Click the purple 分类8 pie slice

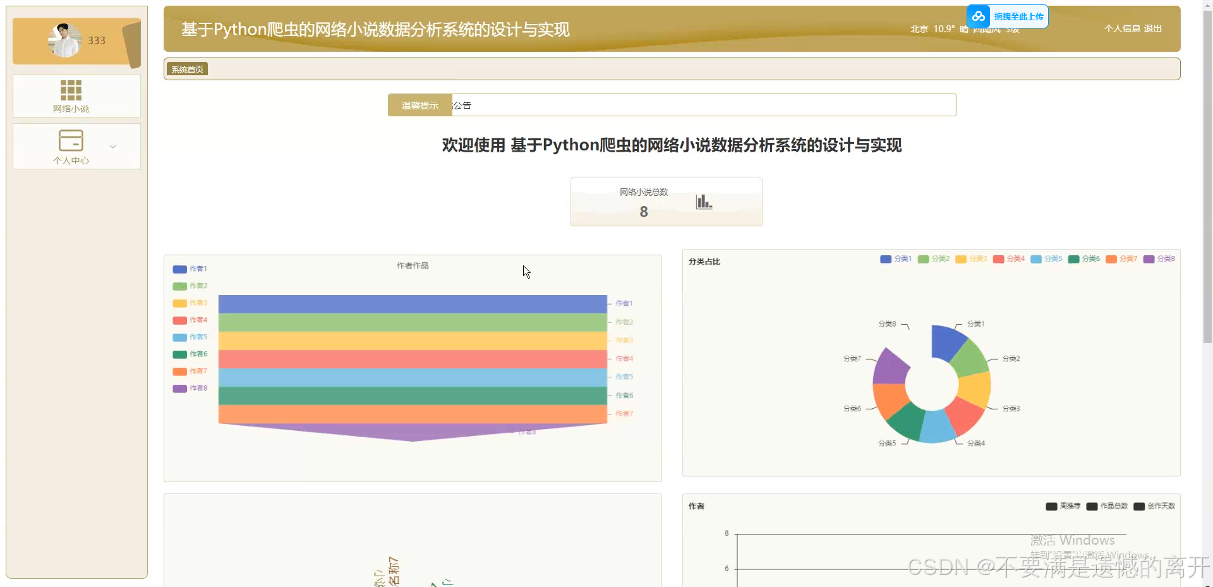890,368
